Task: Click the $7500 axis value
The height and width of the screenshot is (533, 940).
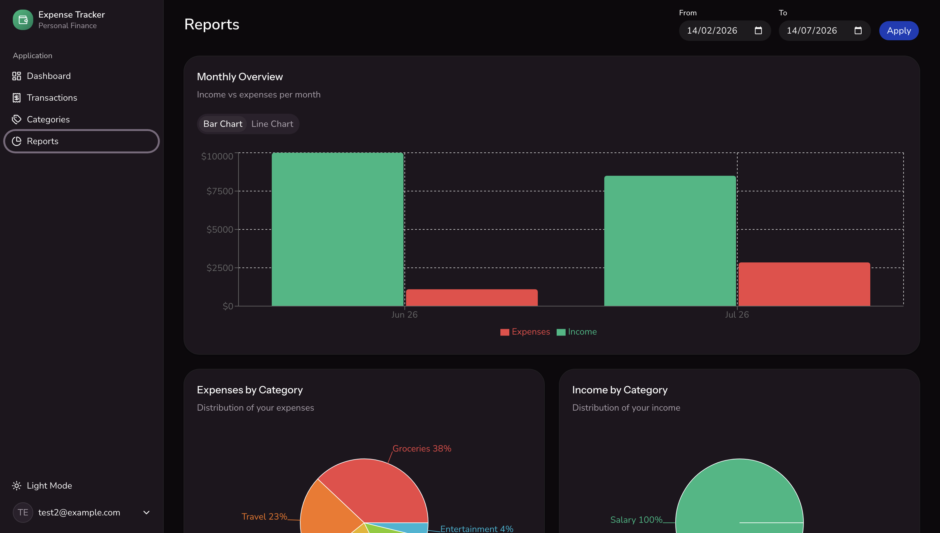Action: (220, 191)
